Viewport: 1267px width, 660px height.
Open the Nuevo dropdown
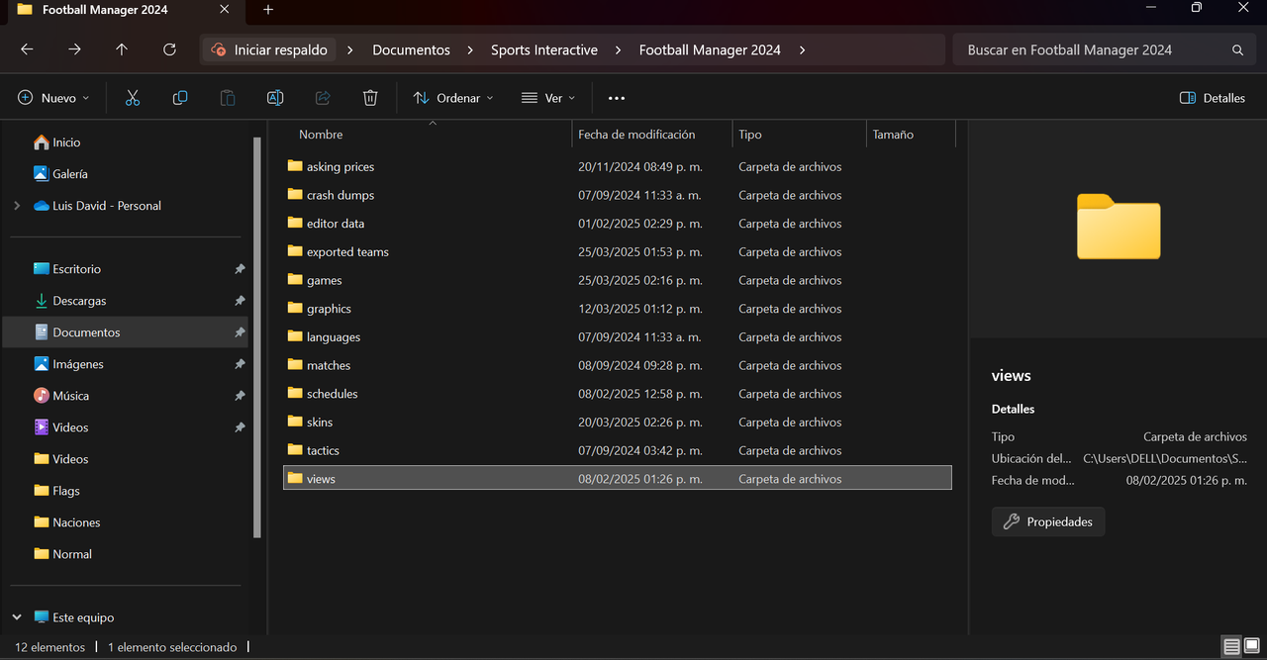click(53, 98)
